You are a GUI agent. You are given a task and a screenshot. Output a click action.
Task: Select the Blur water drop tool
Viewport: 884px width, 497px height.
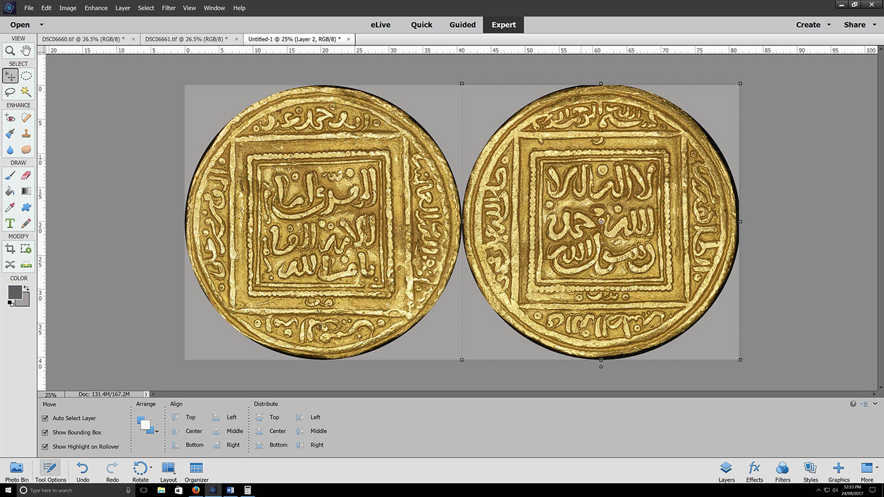point(10,150)
